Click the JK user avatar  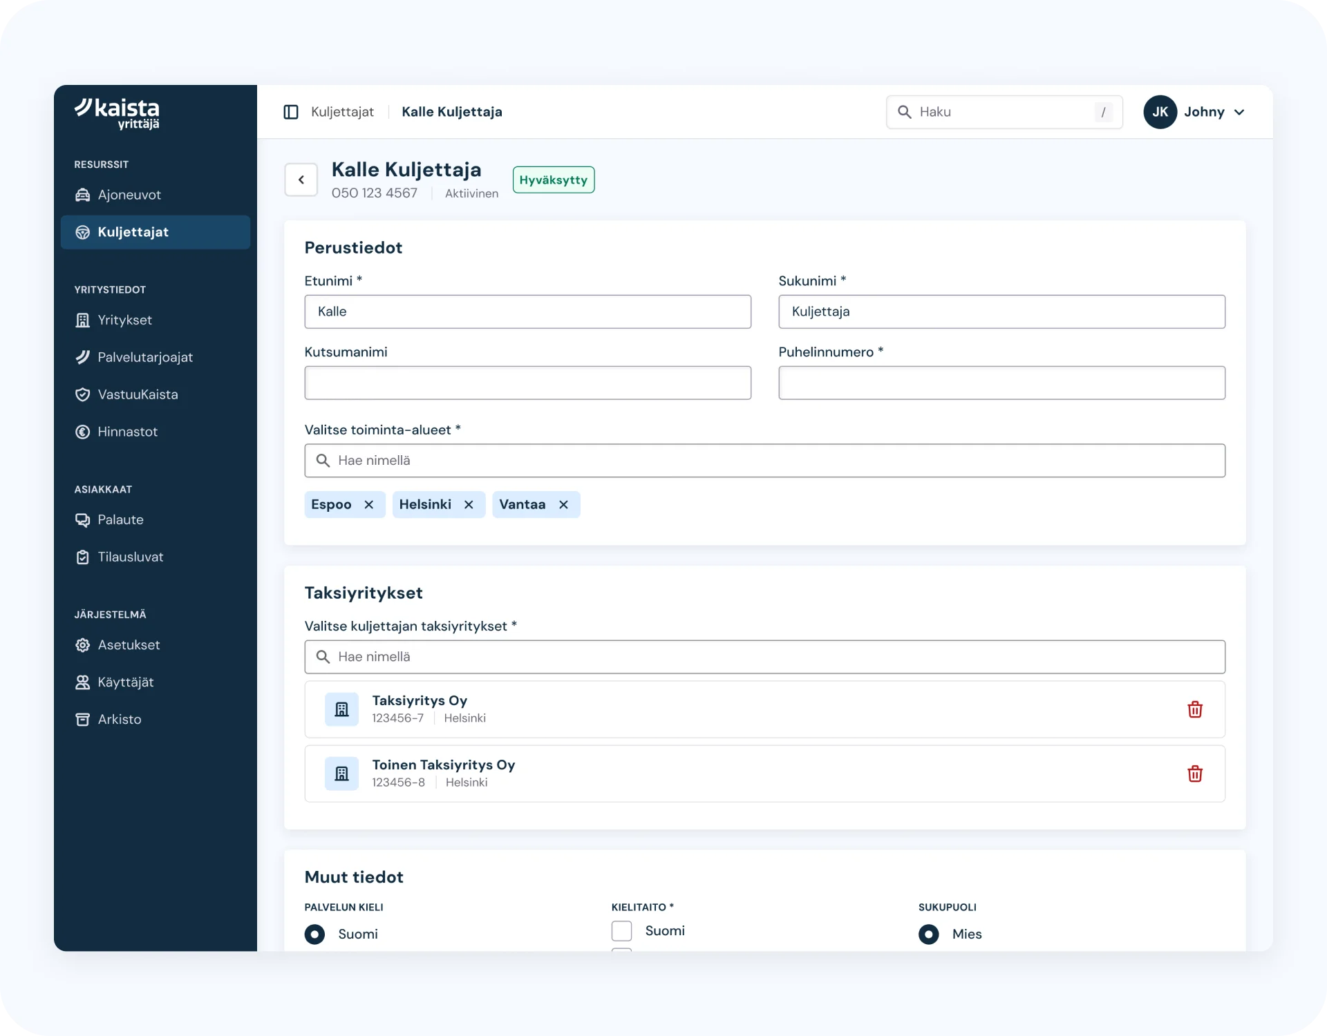click(1160, 112)
